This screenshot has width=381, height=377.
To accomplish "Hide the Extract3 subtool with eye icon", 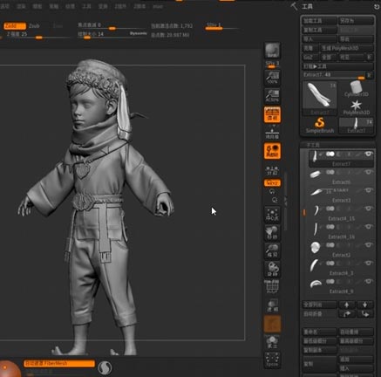I will 369,190.
